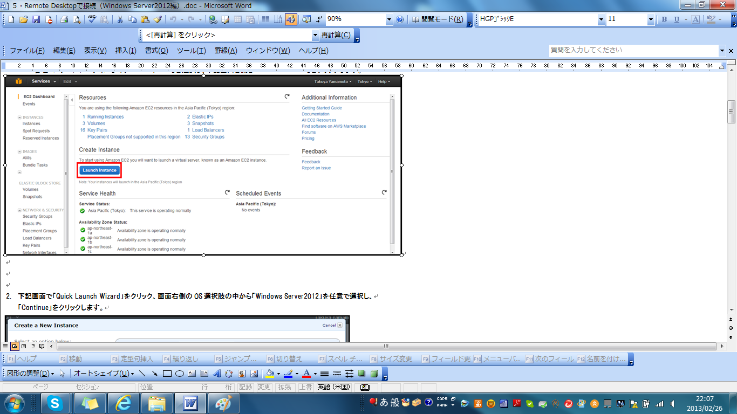This screenshot has width=737, height=414.
Task: Switch to Normal view button
Action: click(x=5, y=346)
